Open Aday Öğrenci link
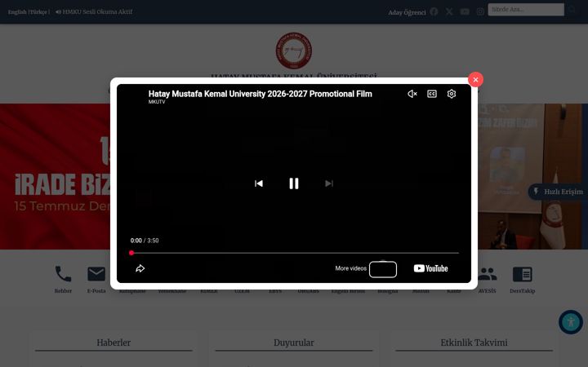Image resolution: width=588 pixels, height=367 pixels. pos(407,12)
